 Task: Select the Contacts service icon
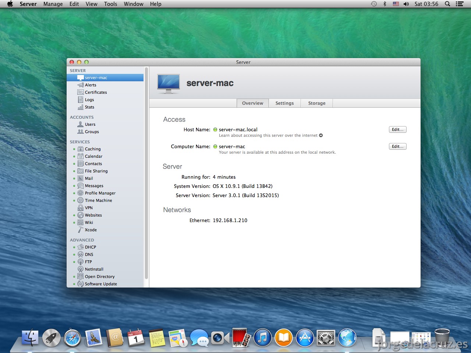click(x=81, y=164)
